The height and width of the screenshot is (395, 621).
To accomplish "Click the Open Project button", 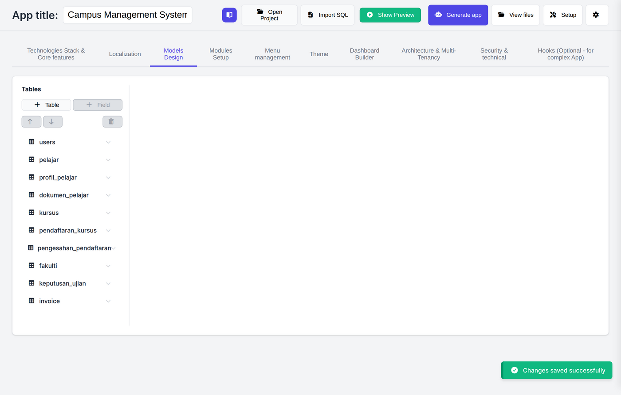I will 269,15.
